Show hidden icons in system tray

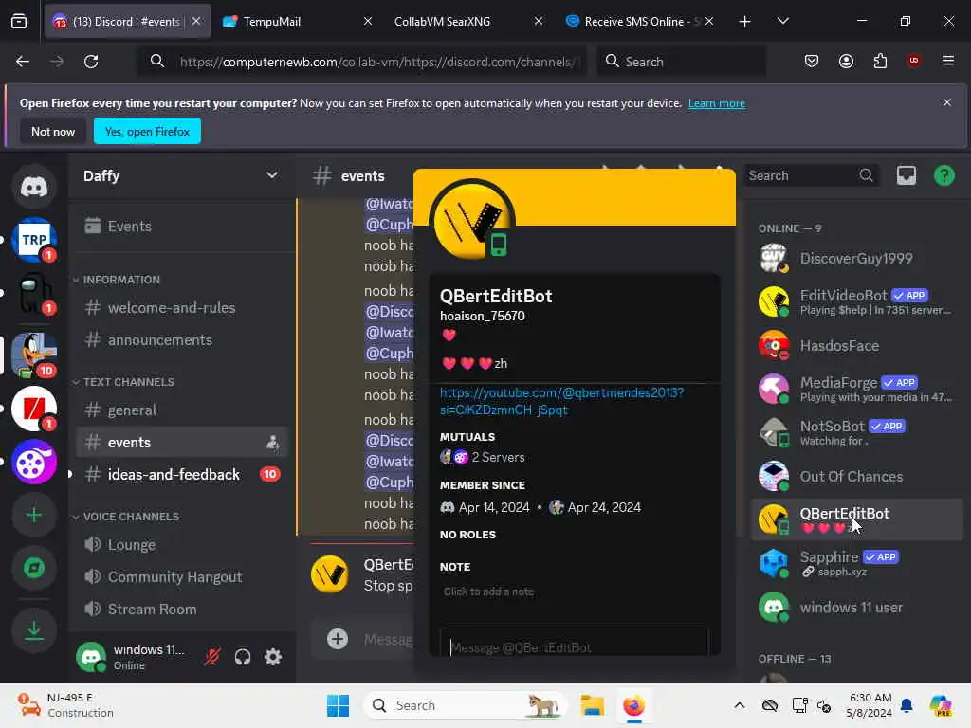point(740,705)
